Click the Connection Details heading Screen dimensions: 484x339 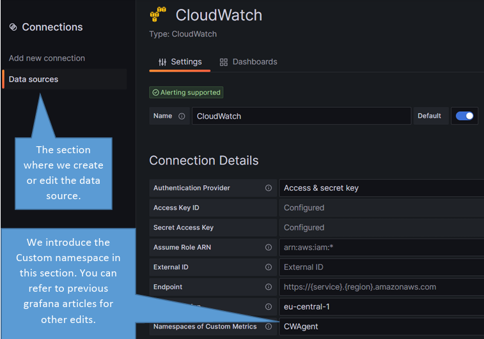pyautogui.click(x=204, y=161)
